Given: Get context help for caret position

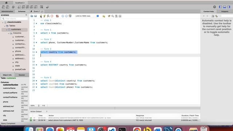Looking at the screenshot, I should 213,16.
